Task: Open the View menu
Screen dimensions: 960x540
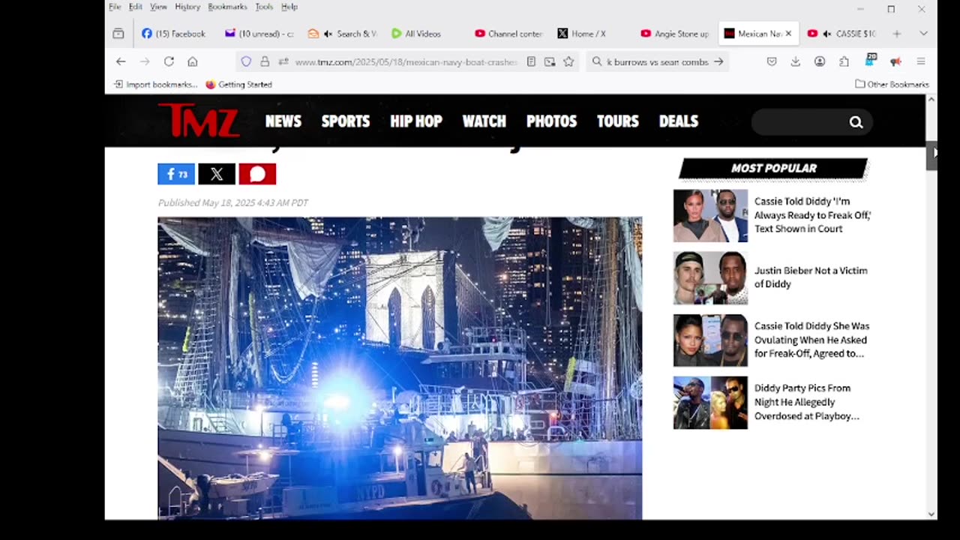Action: tap(158, 7)
